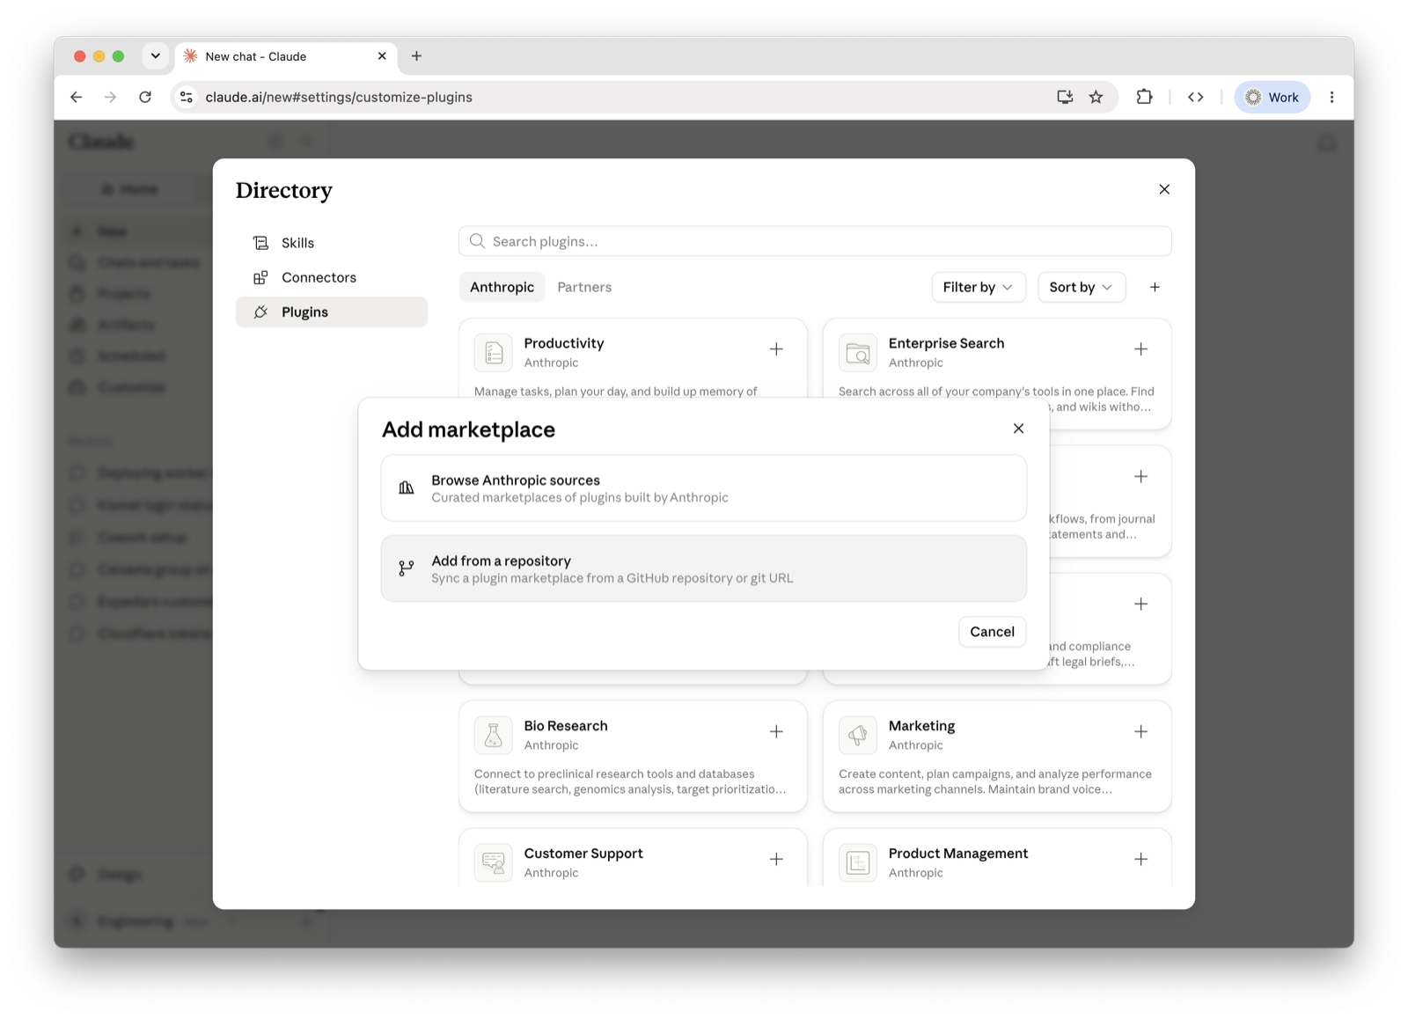Select the New chat - Claude tab
The height and width of the screenshot is (1019, 1408).
tap(285, 56)
